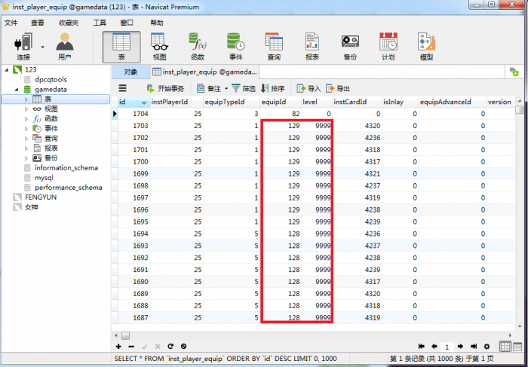The image size is (528, 367).
Task: Click the instCardId column header
Action: pyautogui.click(x=357, y=102)
